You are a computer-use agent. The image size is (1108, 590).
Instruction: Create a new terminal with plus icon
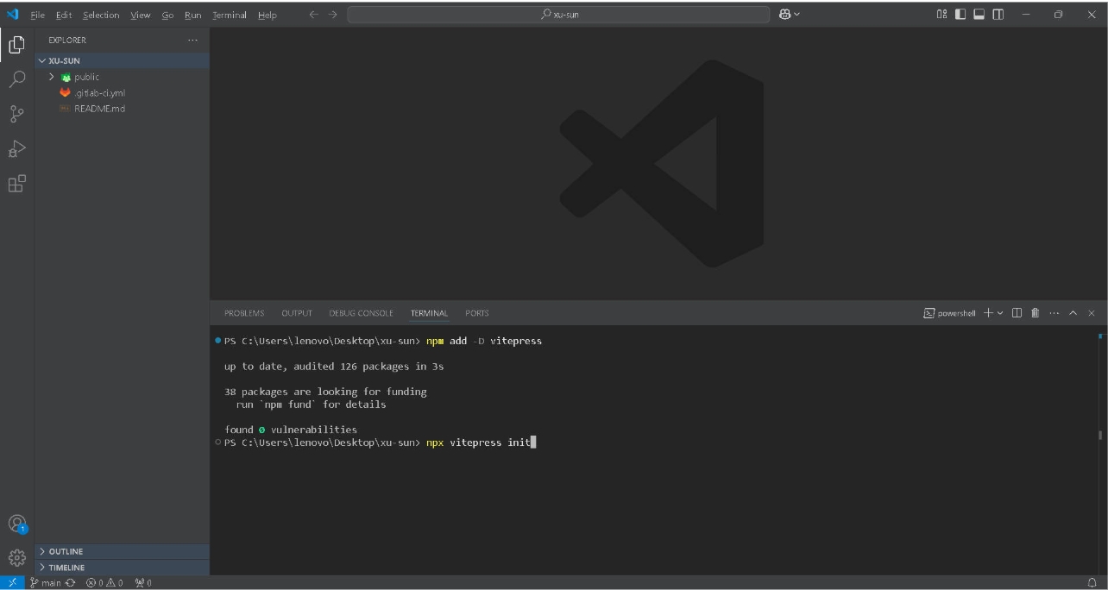[988, 312]
